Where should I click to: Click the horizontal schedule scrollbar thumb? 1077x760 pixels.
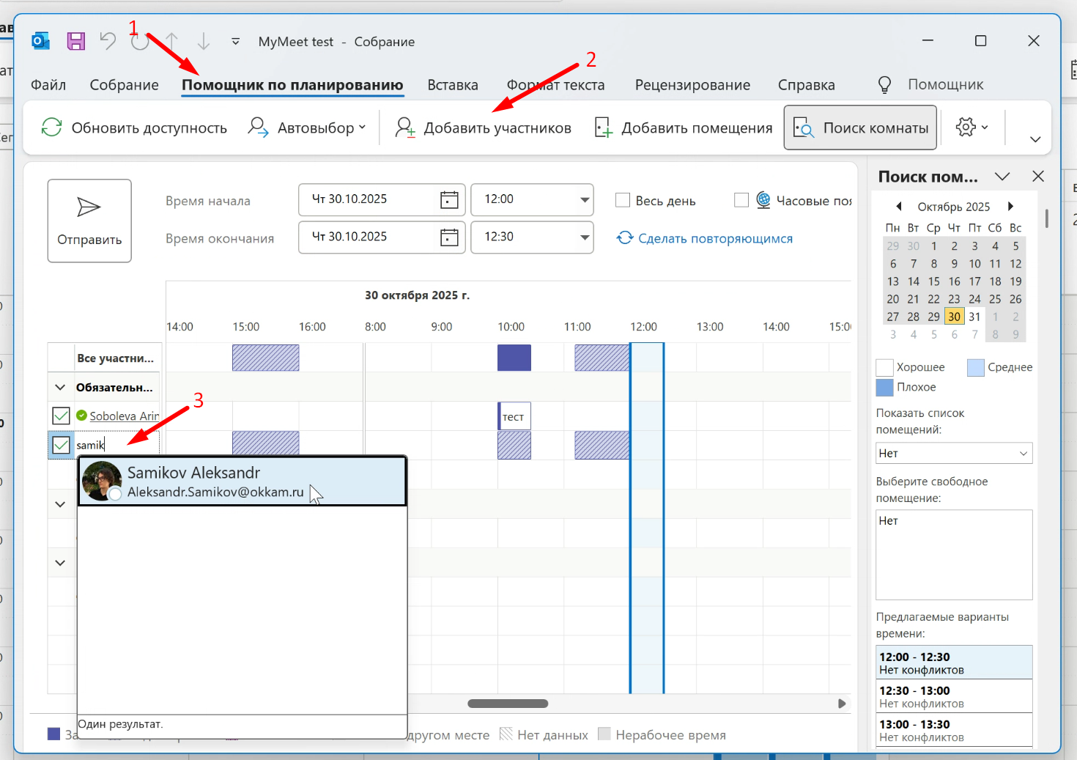pos(508,704)
